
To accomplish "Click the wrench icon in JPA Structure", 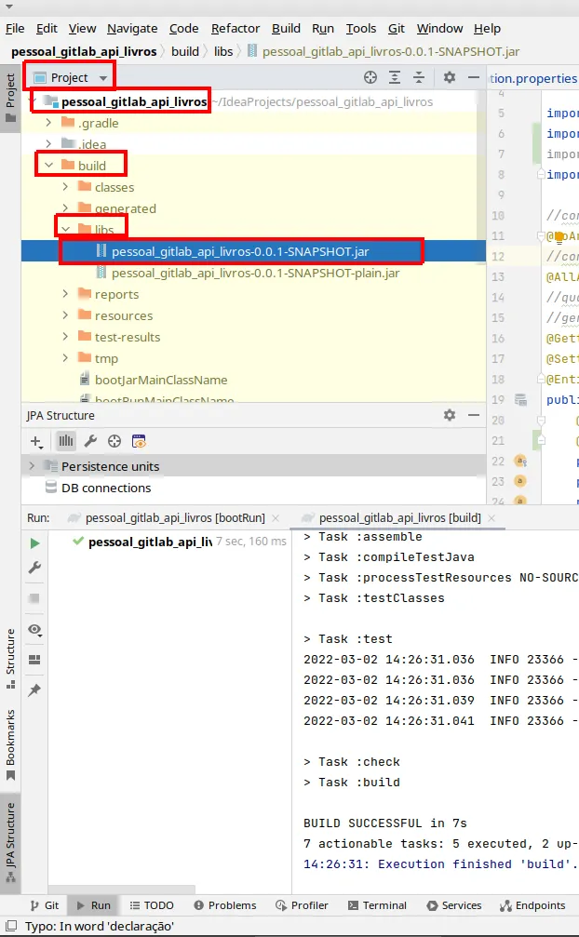I will point(90,442).
